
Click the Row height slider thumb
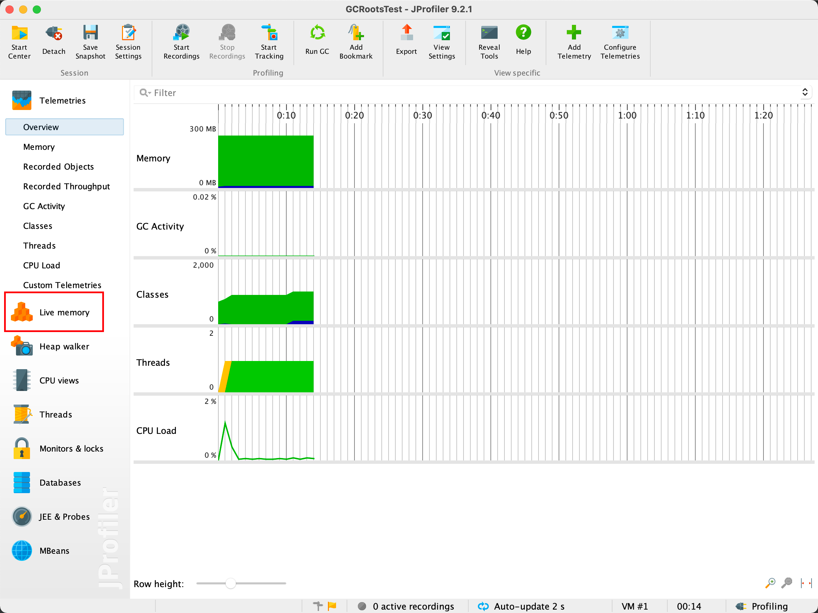click(230, 583)
